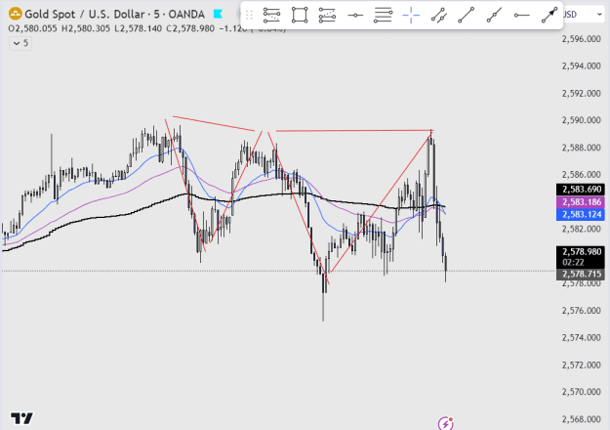Screen dimensions: 610x430
Task: Collapse the indicator legend showing 5
Action: (20, 43)
